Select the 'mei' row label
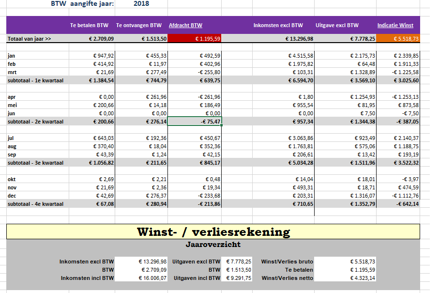Screen dimensions: 439x293 12,105
